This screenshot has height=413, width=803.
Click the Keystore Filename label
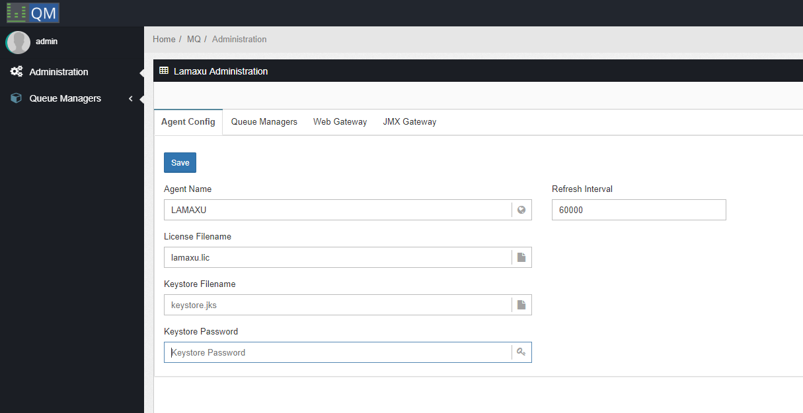pyautogui.click(x=200, y=284)
